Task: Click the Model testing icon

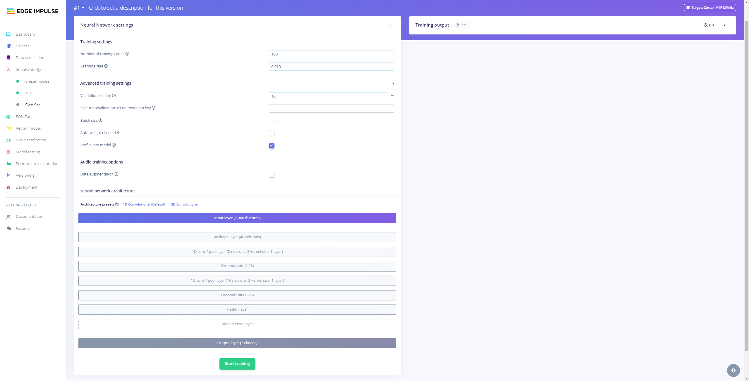Action: [8, 152]
